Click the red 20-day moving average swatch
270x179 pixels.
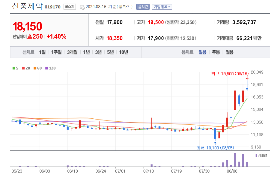point(23,68)
